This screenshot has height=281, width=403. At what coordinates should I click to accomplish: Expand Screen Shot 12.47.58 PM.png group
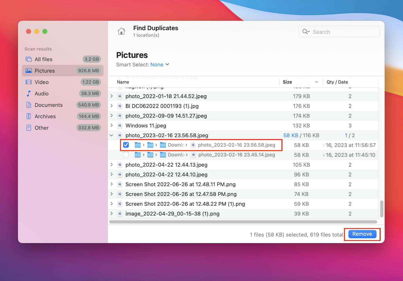point(112,194)
